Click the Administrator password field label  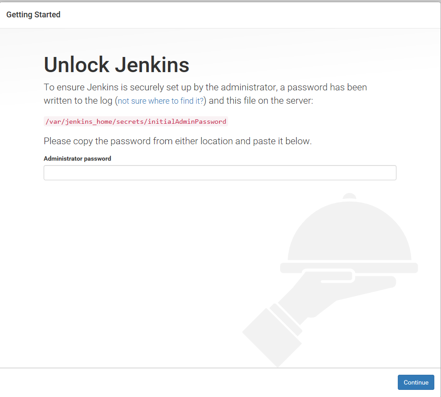[x=77, y=158]
